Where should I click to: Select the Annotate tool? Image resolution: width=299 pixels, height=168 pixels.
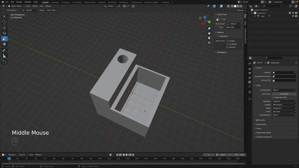tap(4, 50)
